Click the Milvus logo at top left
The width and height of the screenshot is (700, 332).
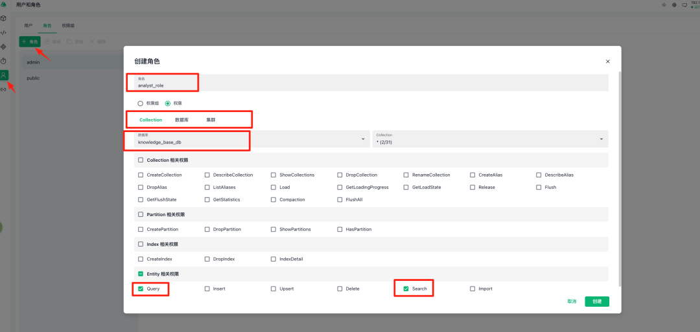click(4, 5)
